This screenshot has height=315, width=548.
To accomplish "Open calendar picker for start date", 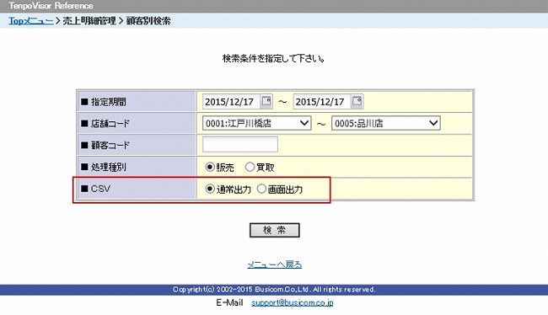I will click(x=266, y=101).
